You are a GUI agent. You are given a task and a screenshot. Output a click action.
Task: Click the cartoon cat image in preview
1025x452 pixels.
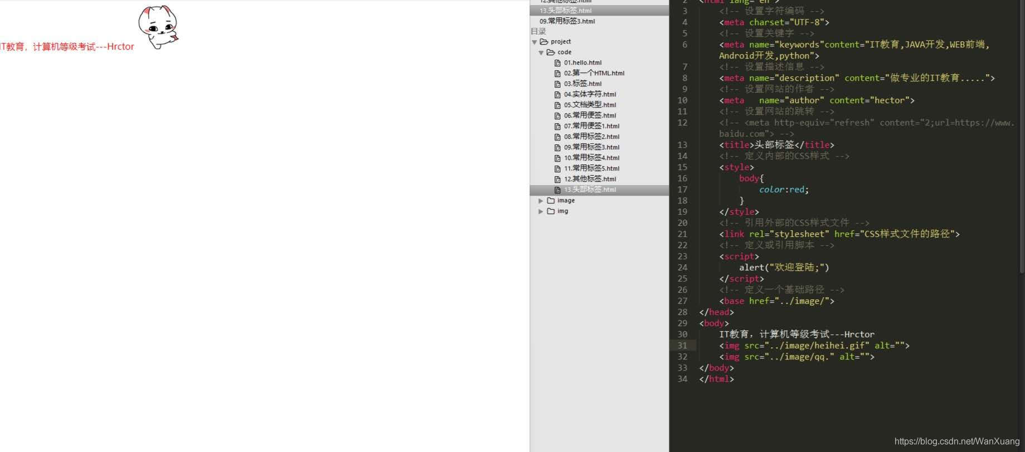(x=158, y=27)
